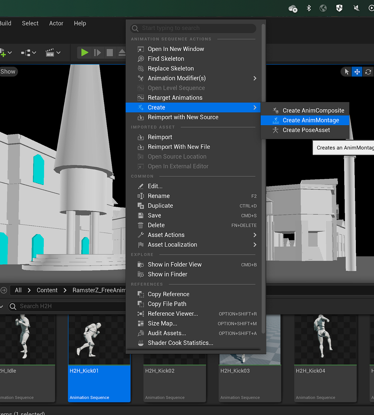Open Size Map... entry
This screenshot has height=415, width=374.
coord(193,323)
